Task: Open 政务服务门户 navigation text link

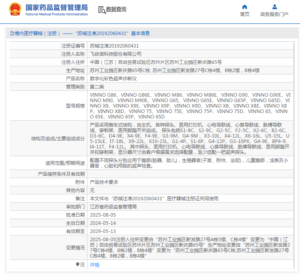Action: [x=274, y=14]
